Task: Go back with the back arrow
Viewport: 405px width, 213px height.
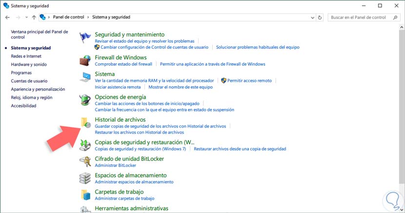Action: click(7, 17)
